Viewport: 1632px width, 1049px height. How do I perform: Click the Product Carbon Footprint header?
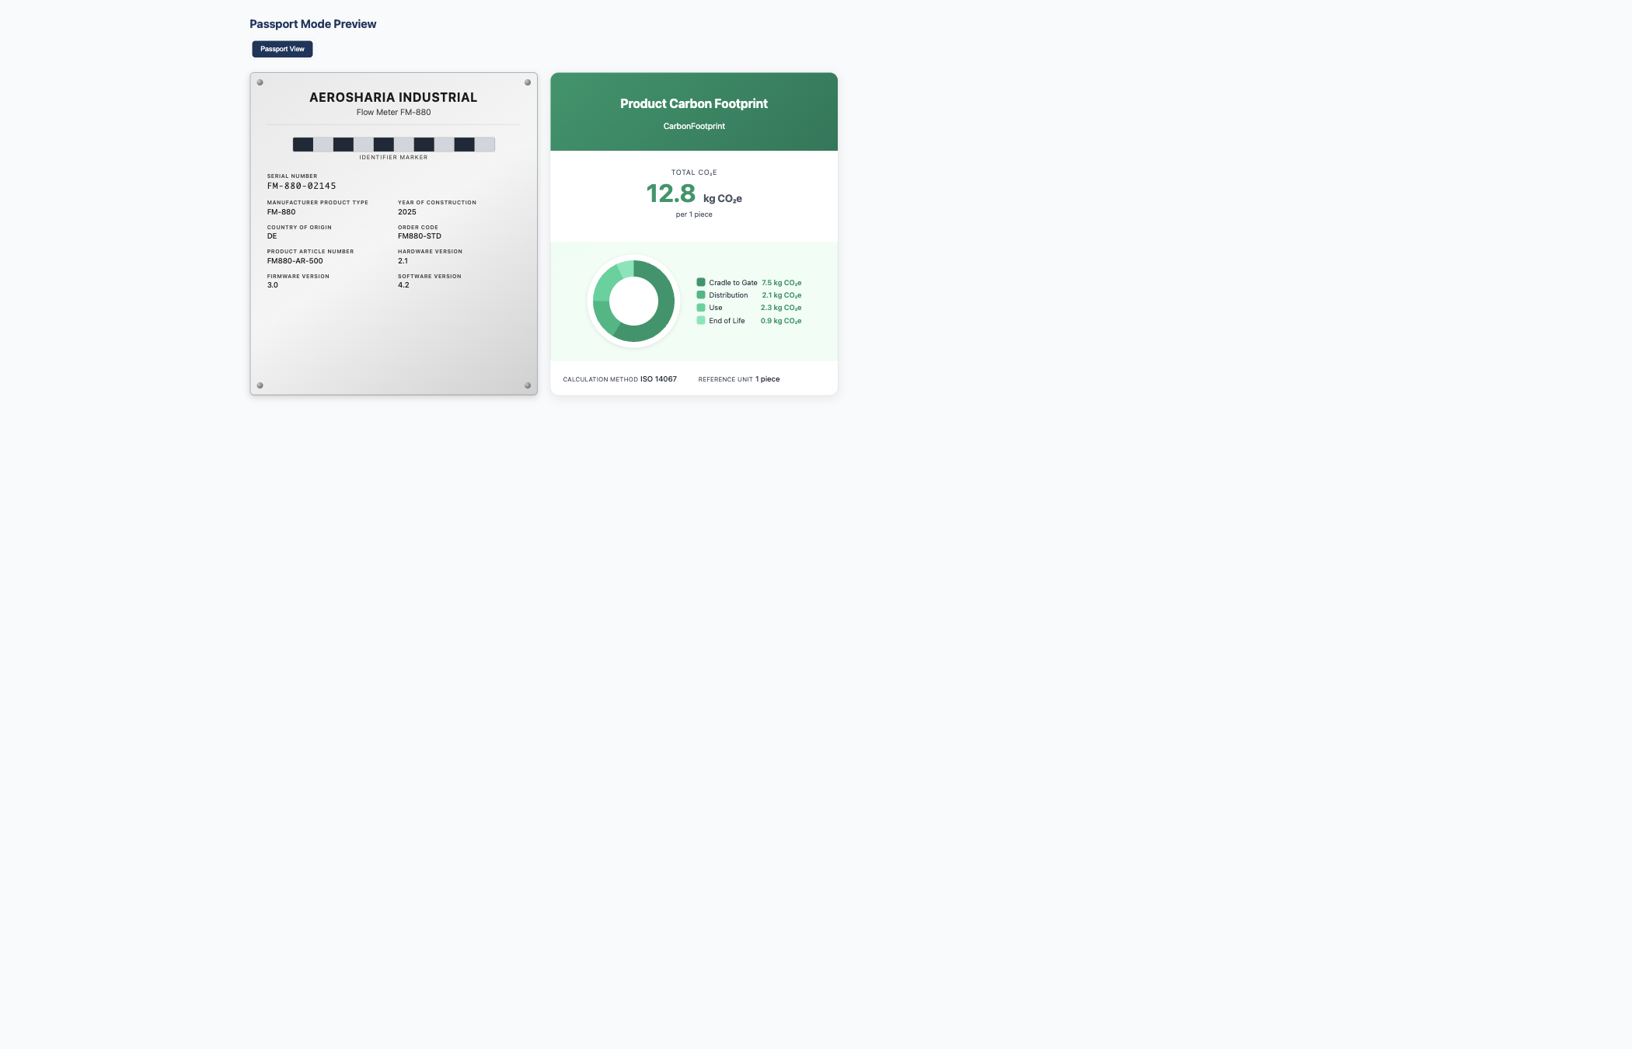point(693,103)
